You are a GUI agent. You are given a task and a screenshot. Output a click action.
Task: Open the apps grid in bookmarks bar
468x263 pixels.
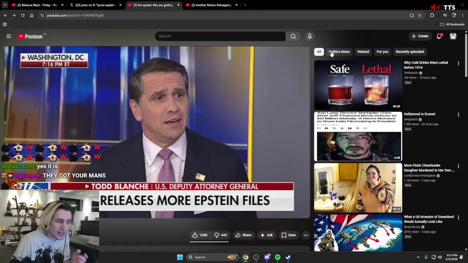coord(5,24)
